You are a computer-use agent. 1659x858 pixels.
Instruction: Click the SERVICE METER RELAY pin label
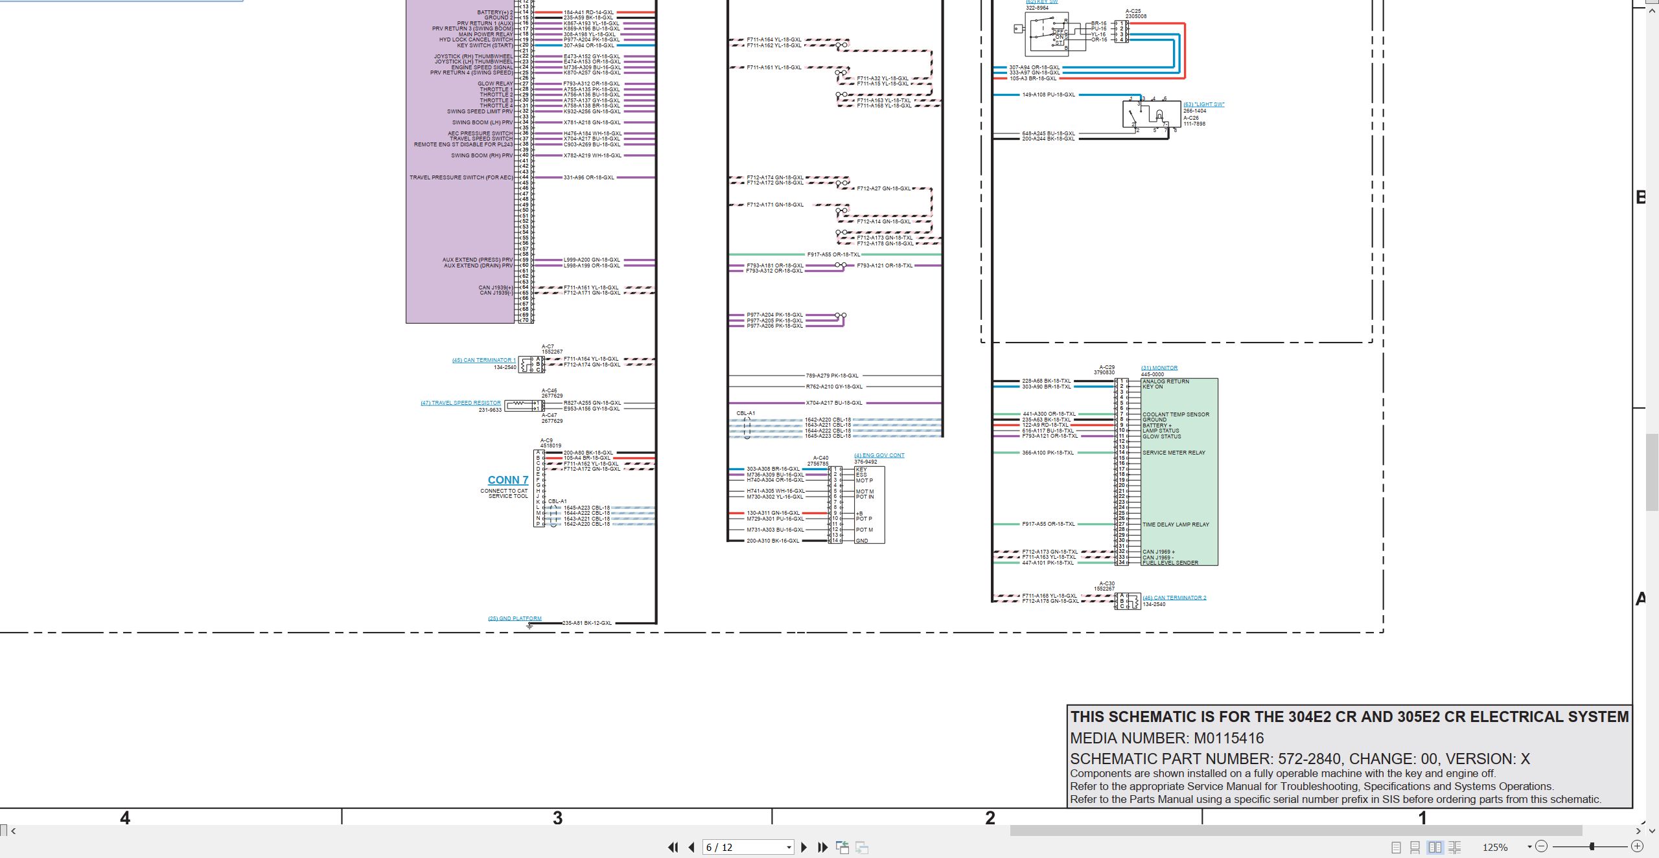tap(1174, 453)
